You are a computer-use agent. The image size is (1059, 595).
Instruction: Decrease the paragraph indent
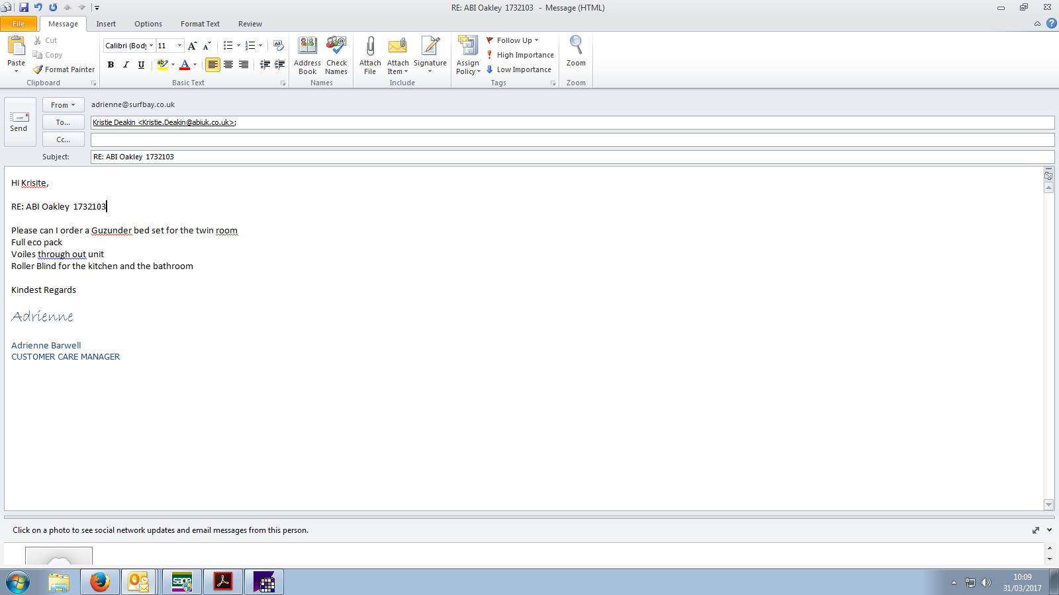tap(265, 65)
